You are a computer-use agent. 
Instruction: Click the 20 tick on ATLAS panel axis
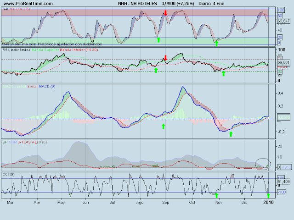pos(280,146)
